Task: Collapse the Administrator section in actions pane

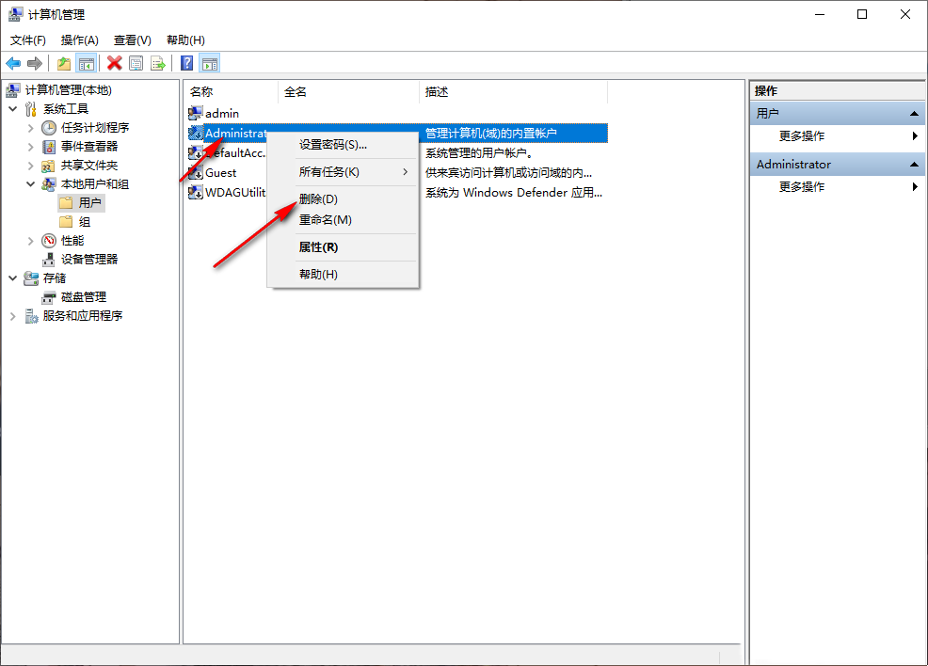Action: [x=914, y=165]
